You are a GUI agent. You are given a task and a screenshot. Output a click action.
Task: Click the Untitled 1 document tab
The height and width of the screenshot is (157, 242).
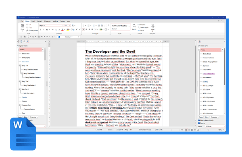[69, 37]
